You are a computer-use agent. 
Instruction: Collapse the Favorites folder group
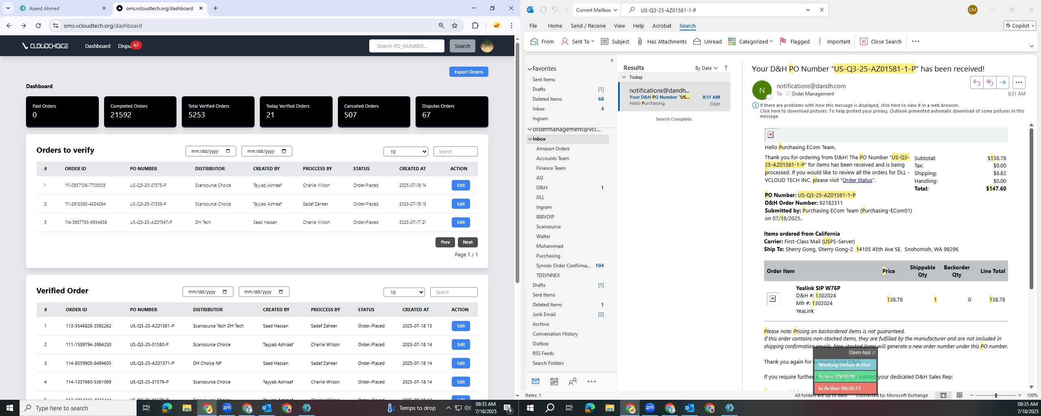tap(530, 69)
